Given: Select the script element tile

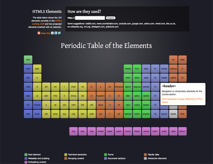Looking at the screenshot, I should point(37,114).
